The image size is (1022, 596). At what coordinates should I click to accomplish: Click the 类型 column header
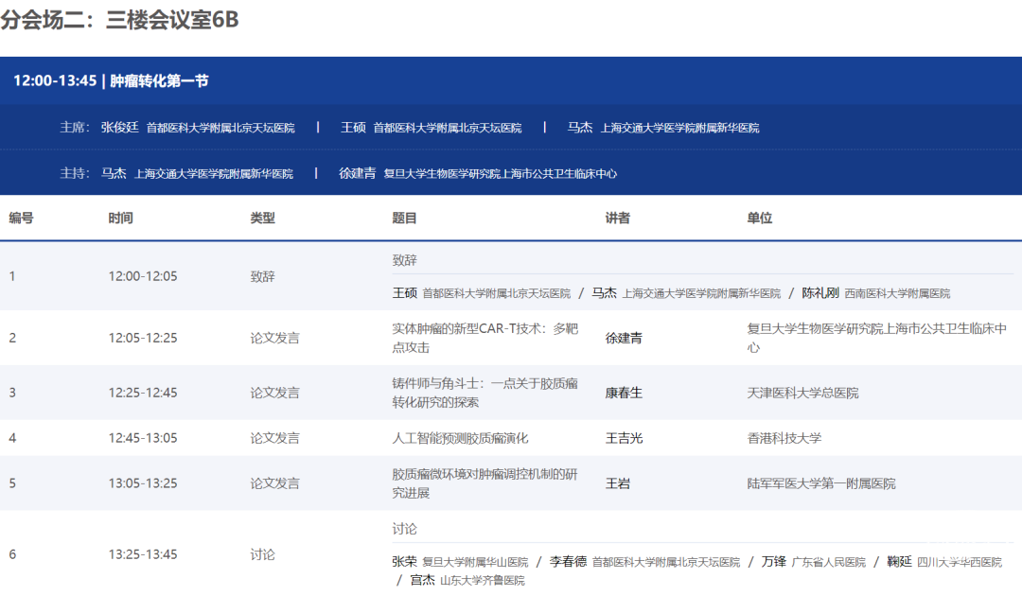(x=262, y=218)
